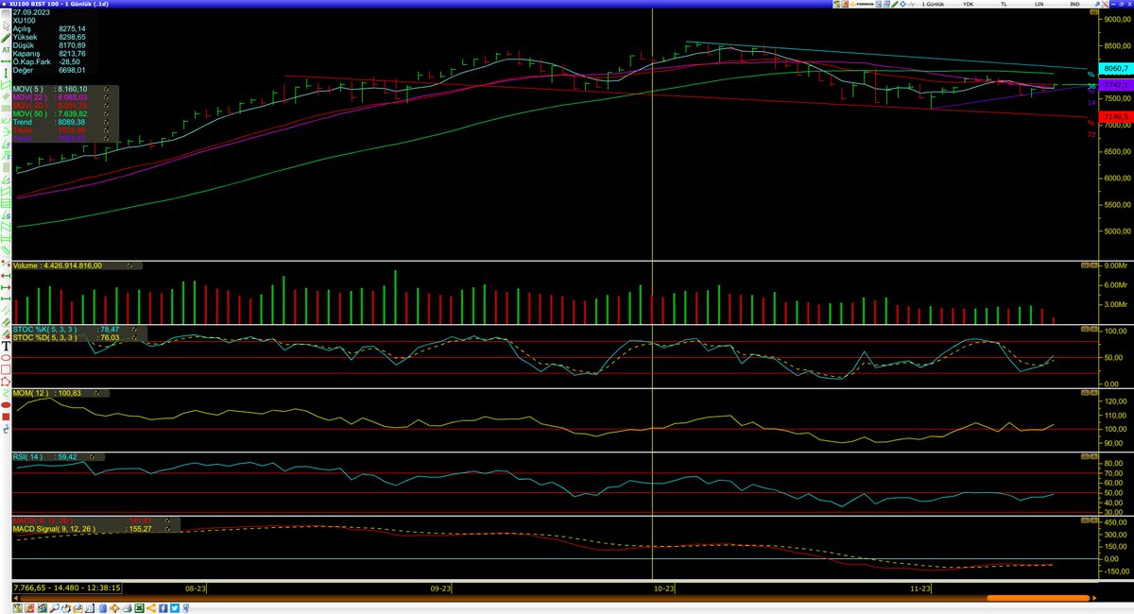This screenshot has height=614, width=1134.
Task: Select the Volume indicator label
Action: coord(25,265)
